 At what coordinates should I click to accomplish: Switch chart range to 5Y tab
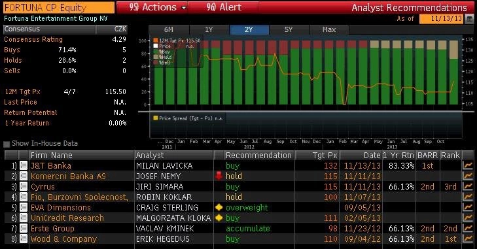point(289,30)
